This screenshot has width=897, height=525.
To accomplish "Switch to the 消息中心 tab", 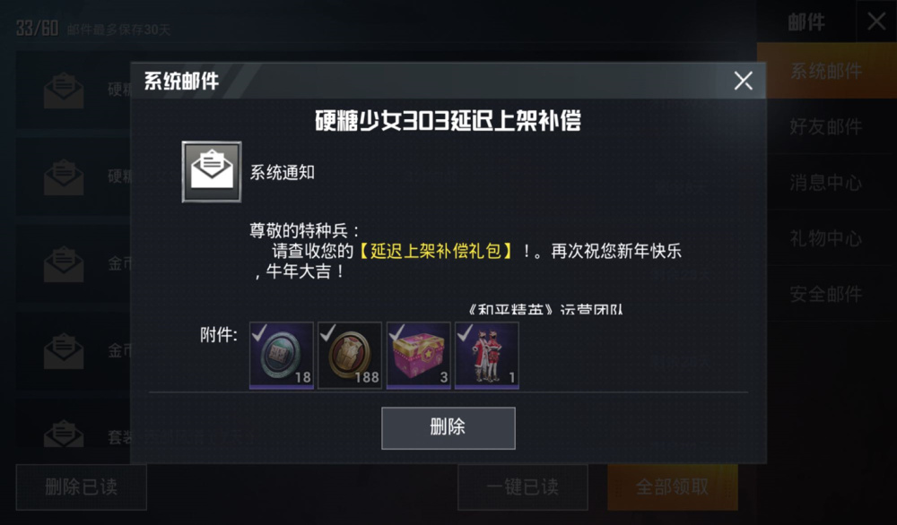I will [827, 182].
